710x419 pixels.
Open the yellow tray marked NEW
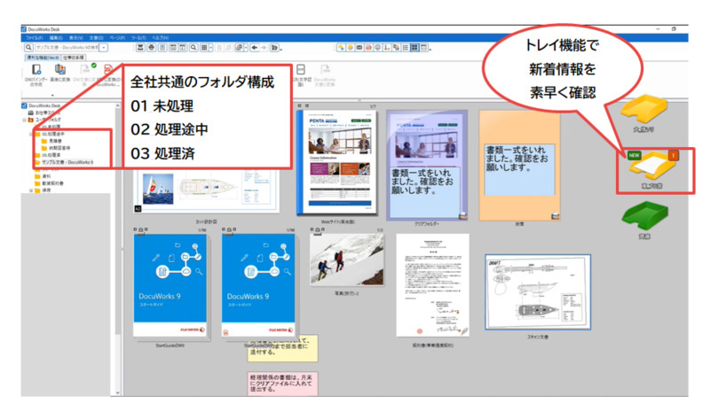point(651,167)
